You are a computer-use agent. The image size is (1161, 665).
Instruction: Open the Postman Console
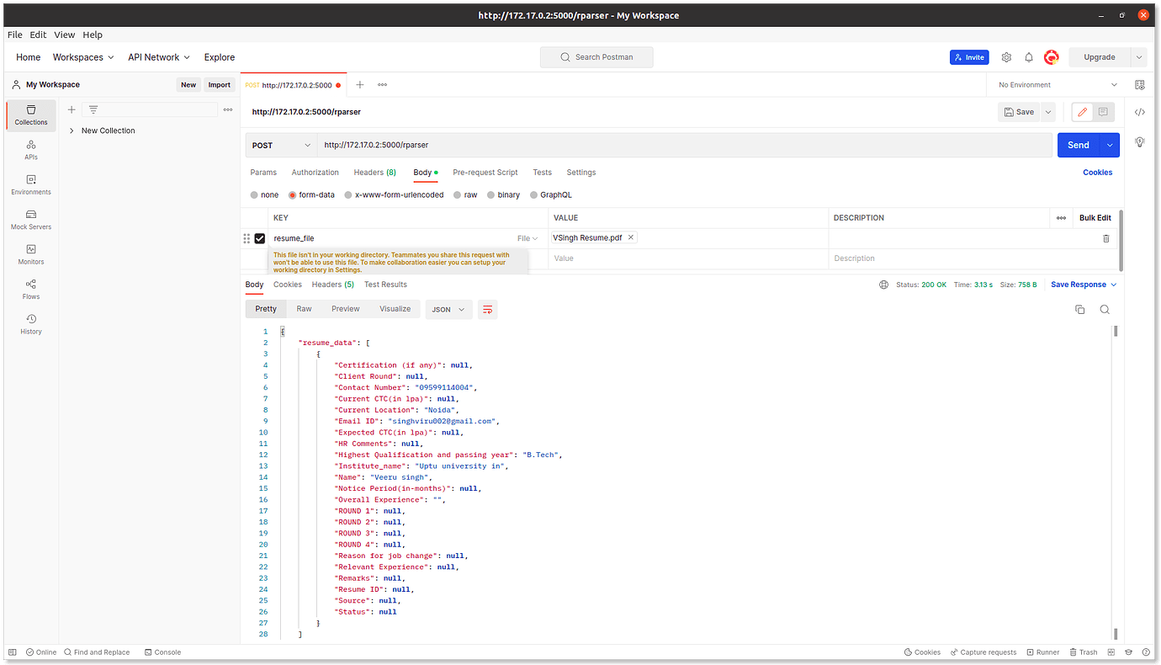click(162, 652)
